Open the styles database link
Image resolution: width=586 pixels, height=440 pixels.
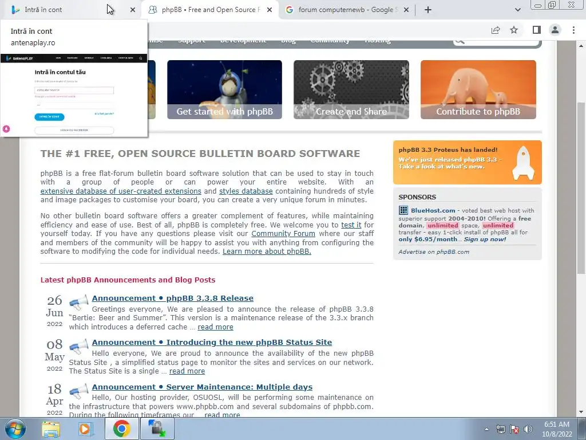pyautogui.click(x=246, y=191)
